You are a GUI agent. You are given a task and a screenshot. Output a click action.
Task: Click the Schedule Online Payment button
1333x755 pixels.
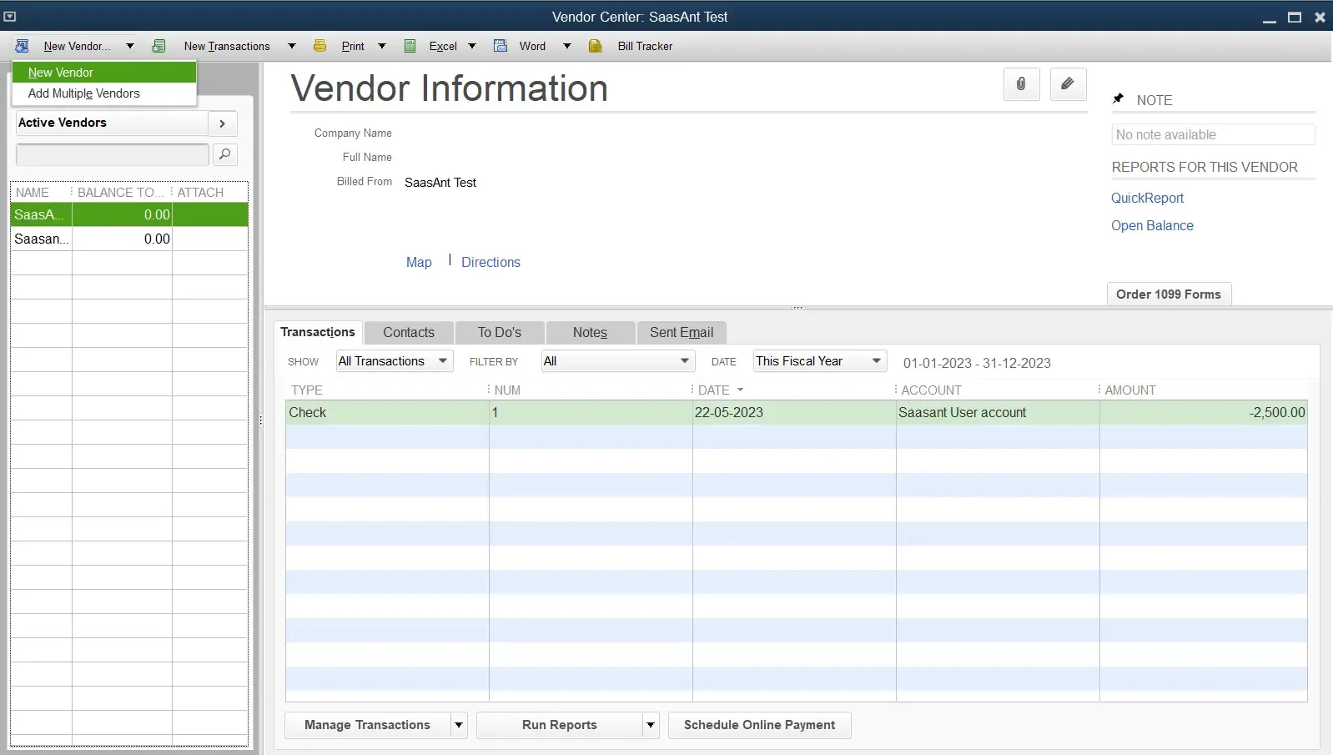(759, 725)
